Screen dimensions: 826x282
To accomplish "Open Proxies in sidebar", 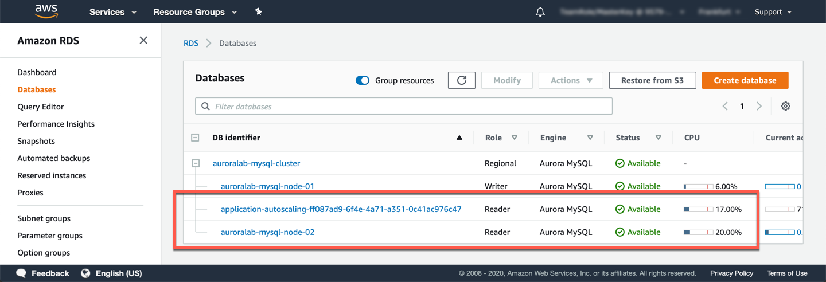I will click(x=30, y=193).
